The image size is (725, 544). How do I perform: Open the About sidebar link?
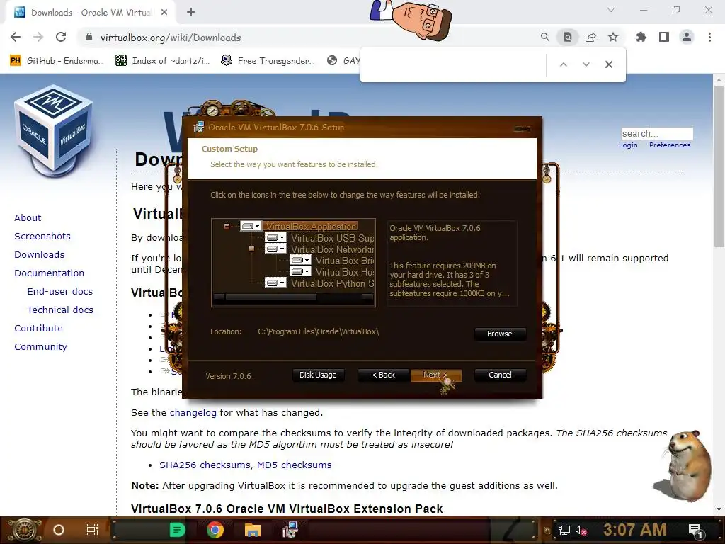click(28, 218)
